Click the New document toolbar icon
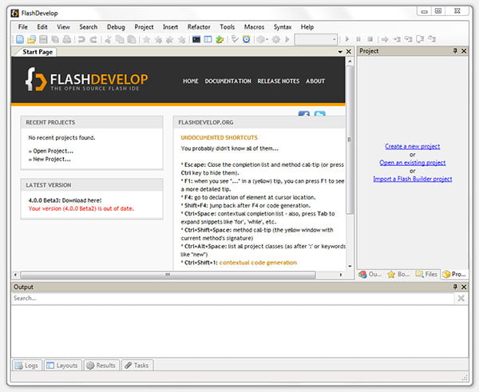The image size is (479, 392). tap(20, 39)
